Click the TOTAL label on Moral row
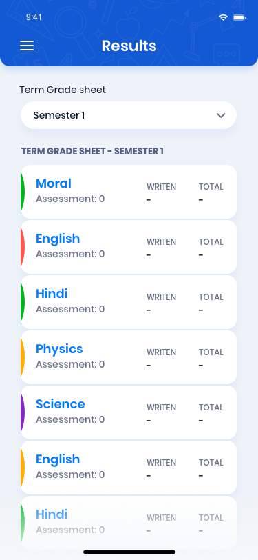 click(x=211, y=187)
